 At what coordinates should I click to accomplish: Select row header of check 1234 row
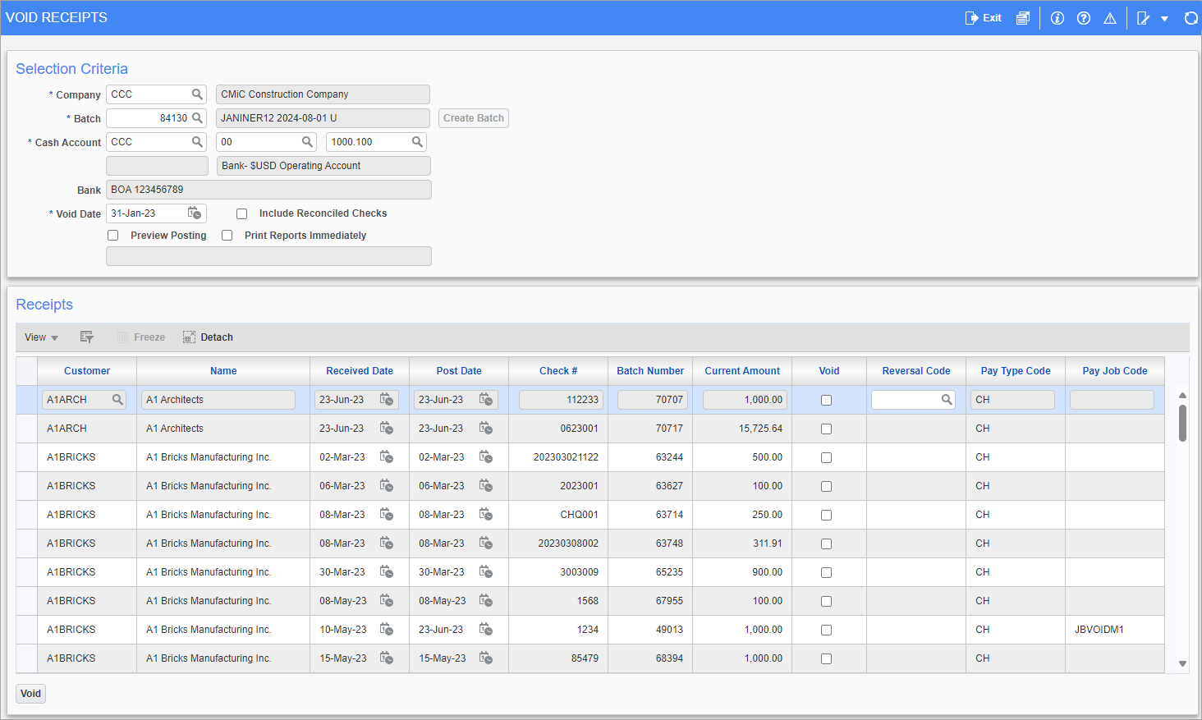(x=26, y=630)
